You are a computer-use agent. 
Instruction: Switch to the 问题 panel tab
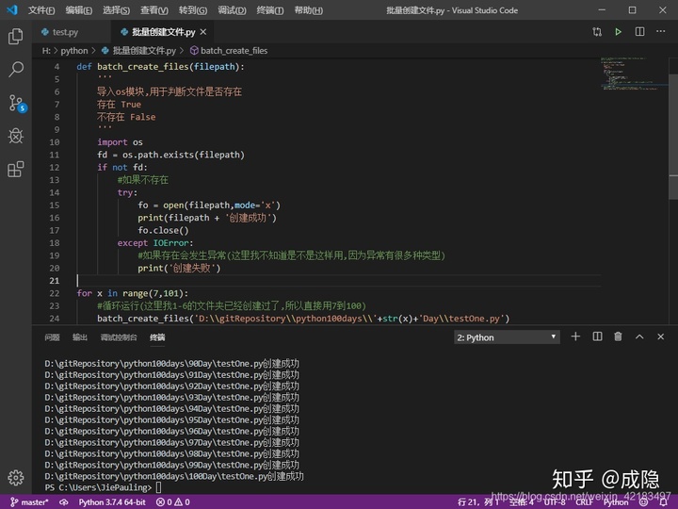(52, 337)
